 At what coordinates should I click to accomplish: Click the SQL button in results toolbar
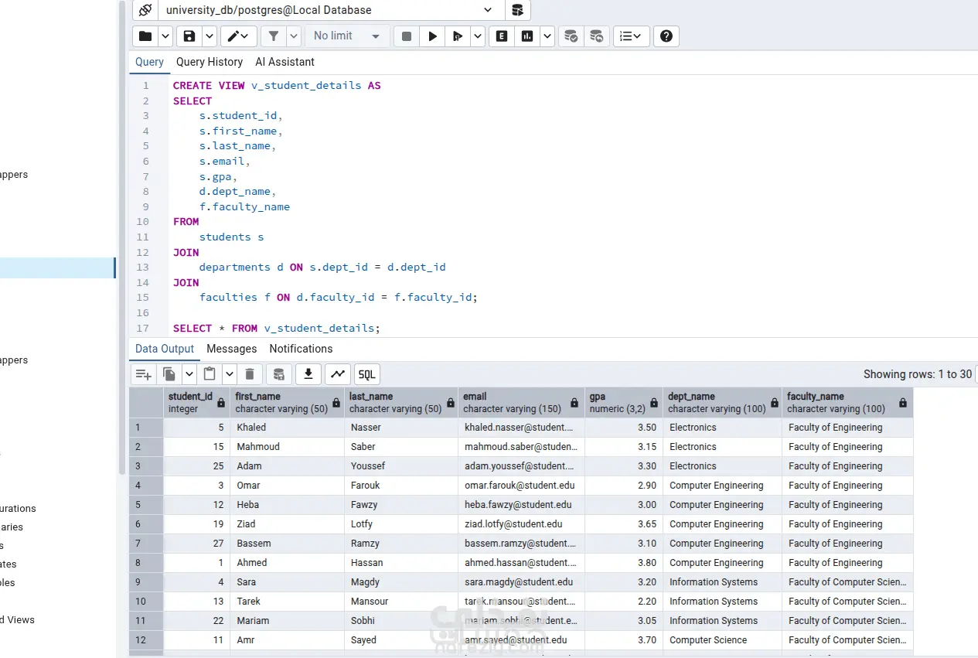pos(366,374)
